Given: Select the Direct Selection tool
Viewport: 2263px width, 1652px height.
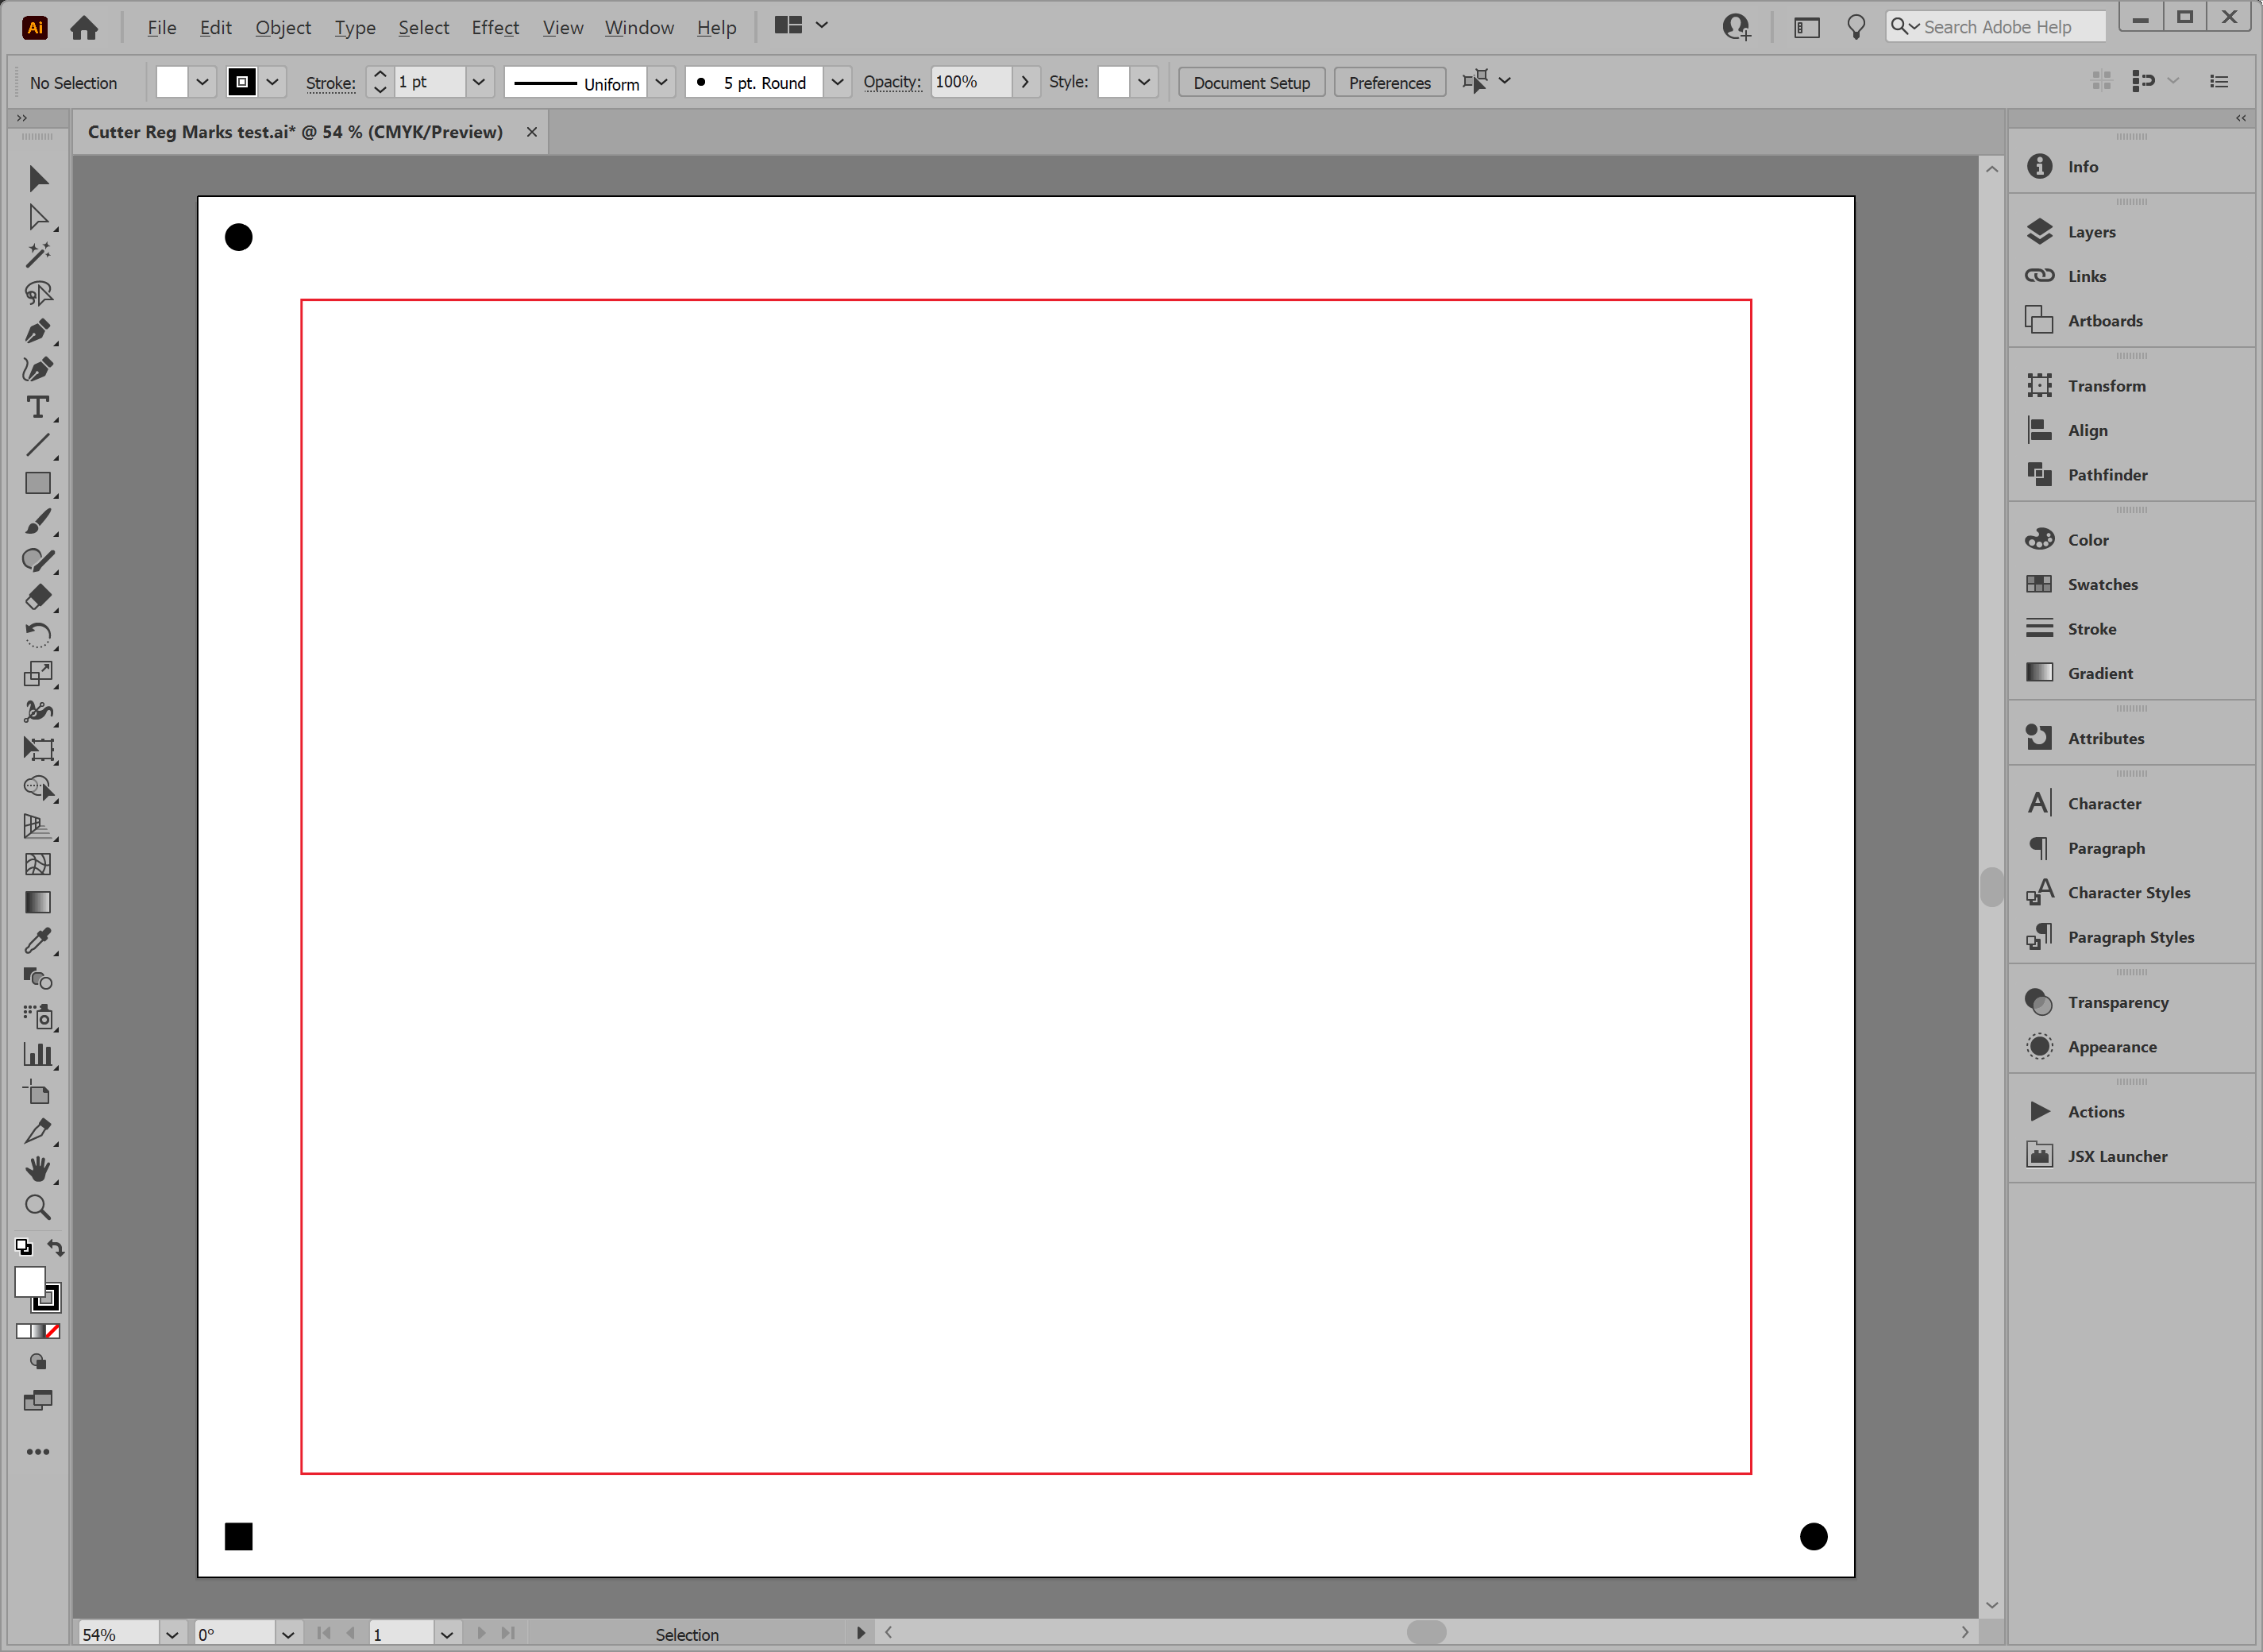Looking at the screenshot, I should click(38, 217).
